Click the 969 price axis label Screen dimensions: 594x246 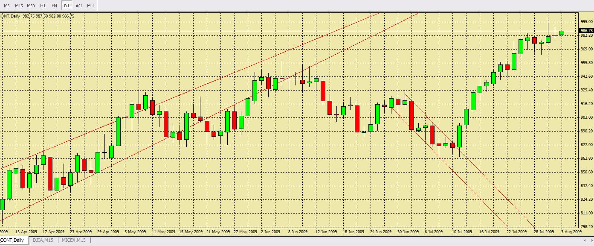click(586, 49)
